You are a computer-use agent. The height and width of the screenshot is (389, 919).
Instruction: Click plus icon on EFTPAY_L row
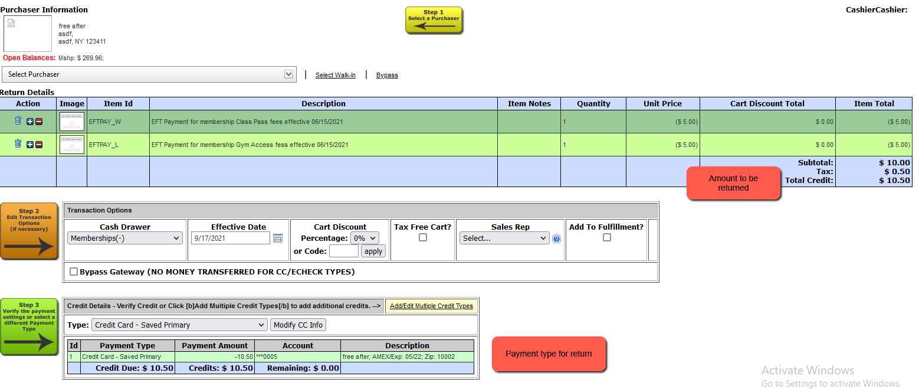coord(30,145)
